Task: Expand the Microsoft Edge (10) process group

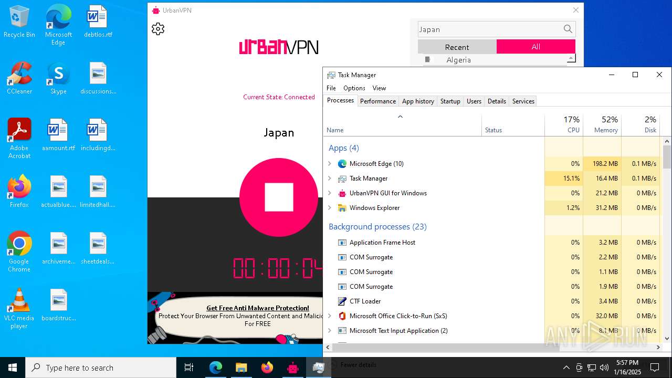Action: point(330,164)
